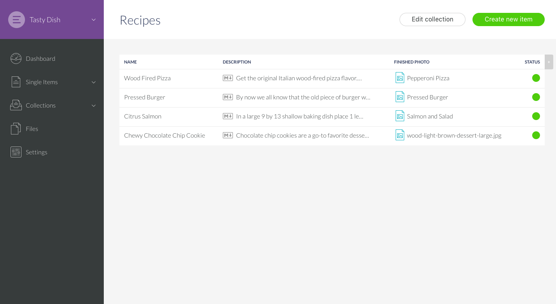The image size is (556, 304).
Task: Click the Single Items document icon
Action: (16, 82)
